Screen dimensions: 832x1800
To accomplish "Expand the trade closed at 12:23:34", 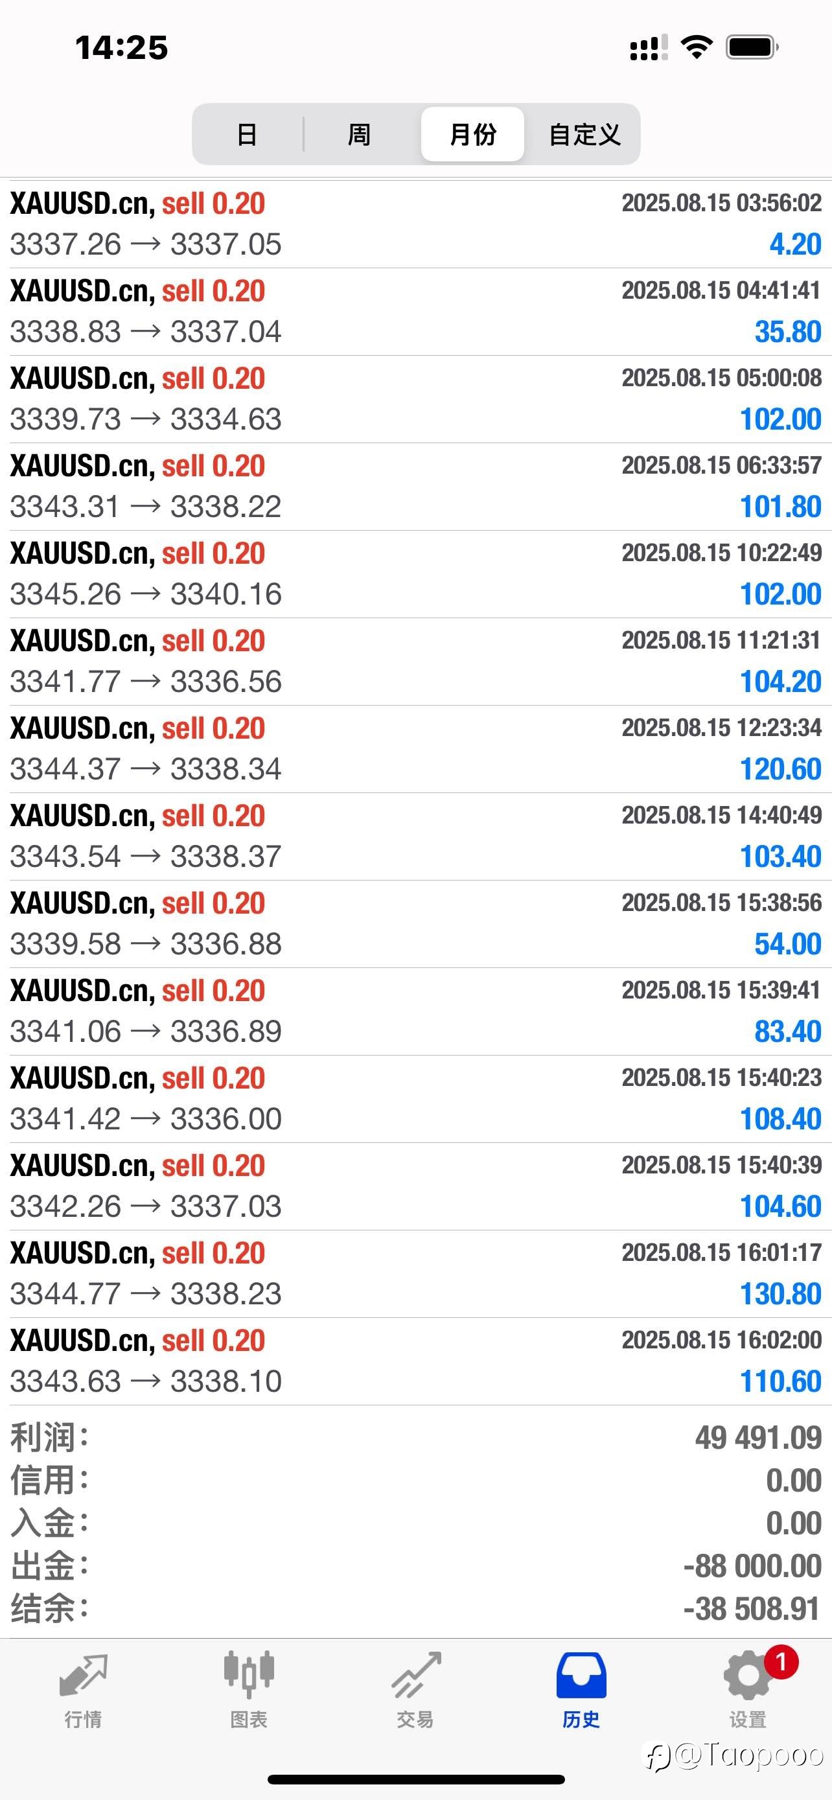I will tap(415, 749).
